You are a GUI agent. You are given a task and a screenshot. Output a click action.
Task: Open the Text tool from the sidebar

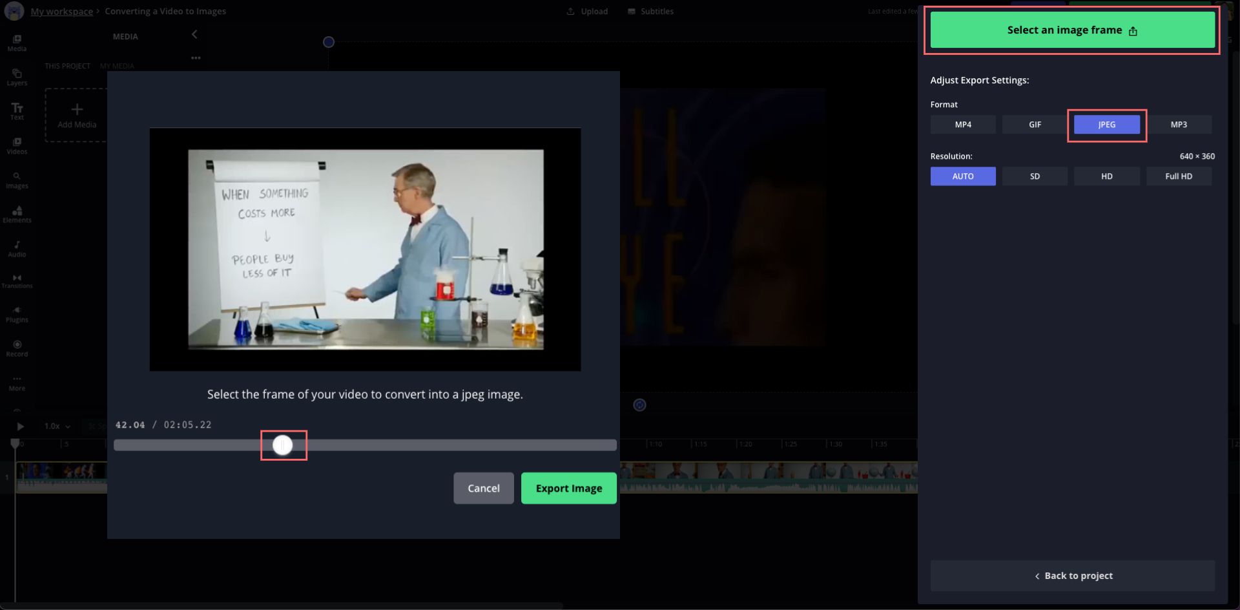point(17,111)
